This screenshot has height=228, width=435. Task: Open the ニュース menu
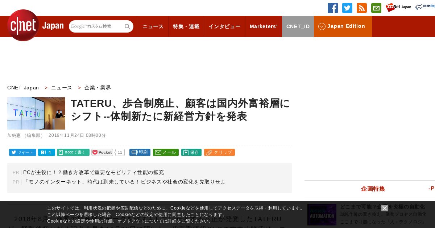tap(153, 26)
